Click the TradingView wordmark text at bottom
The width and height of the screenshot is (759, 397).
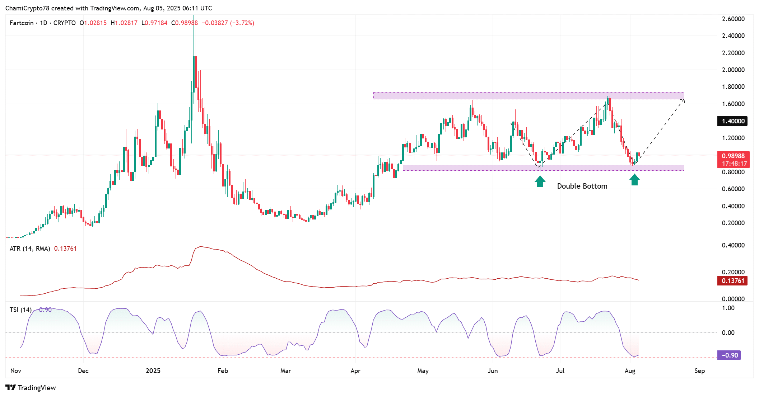point(37,388)
